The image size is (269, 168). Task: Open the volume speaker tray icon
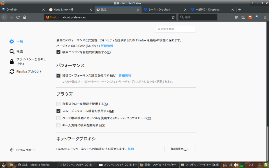click(x=236, y=165)
